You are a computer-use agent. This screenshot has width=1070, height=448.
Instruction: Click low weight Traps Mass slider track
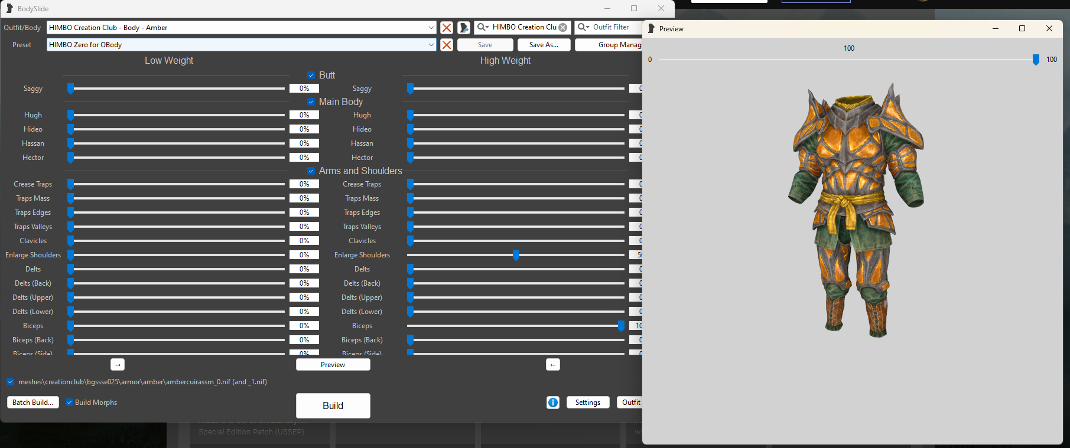click(x=176, y=198)
